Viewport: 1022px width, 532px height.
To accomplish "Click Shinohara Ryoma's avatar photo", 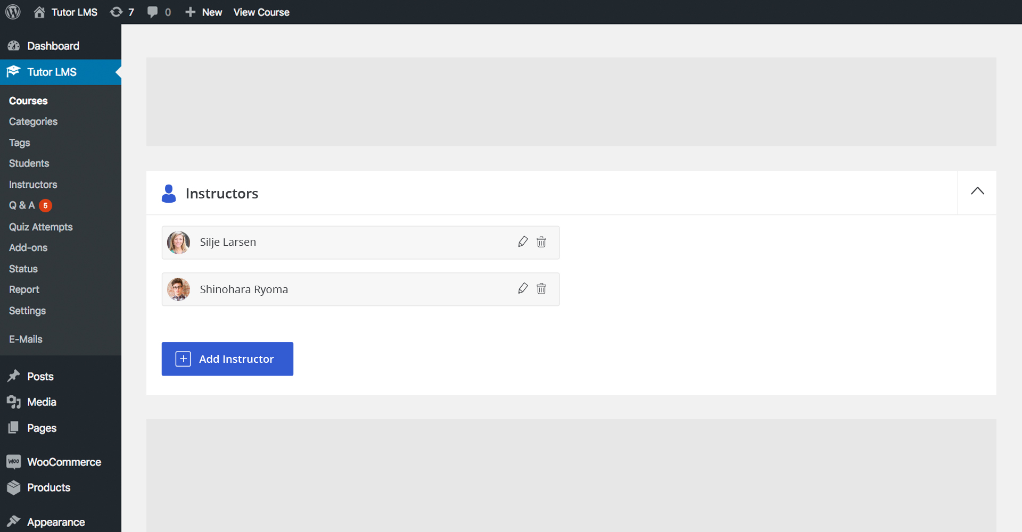I will [x=178, y=289].
